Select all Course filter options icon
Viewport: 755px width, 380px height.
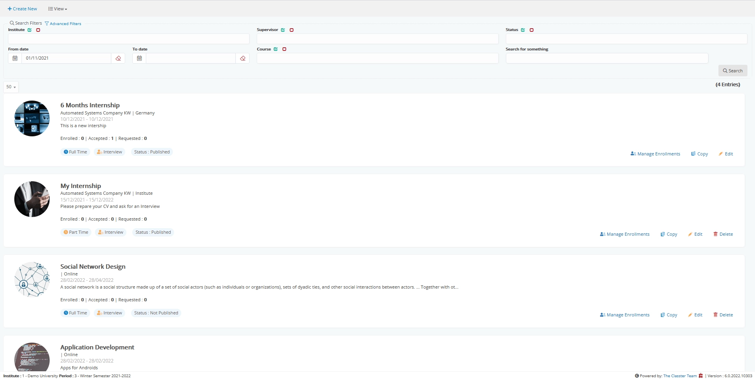276,49
